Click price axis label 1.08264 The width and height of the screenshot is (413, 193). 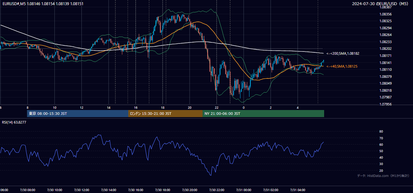(x=386, y=35)
